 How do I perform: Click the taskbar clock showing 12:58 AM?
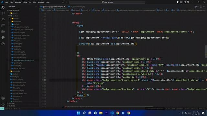(196, 113)
